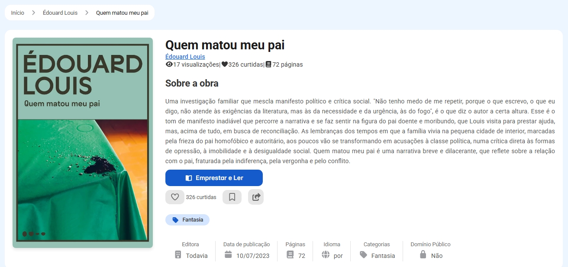
Task: Go to Início in the breadcrumb
Action: pyautogui.click(x=18, y=13)
